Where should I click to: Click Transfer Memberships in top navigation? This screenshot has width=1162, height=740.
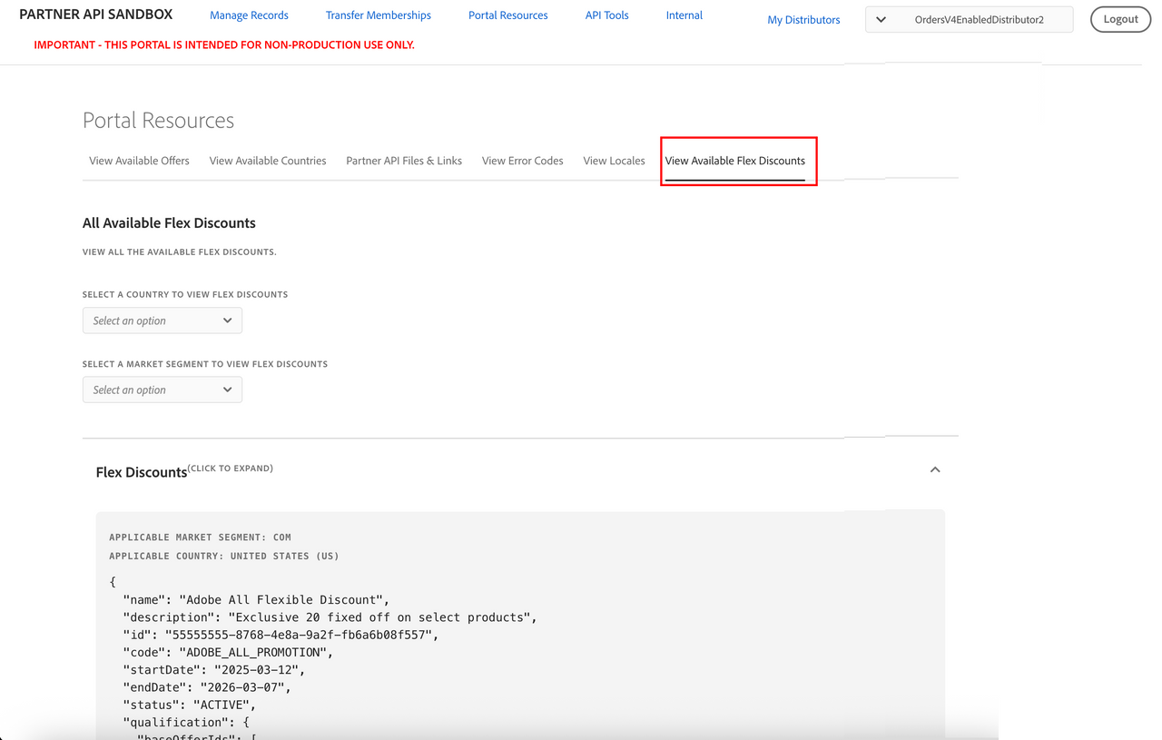click(x=378, y=15)
